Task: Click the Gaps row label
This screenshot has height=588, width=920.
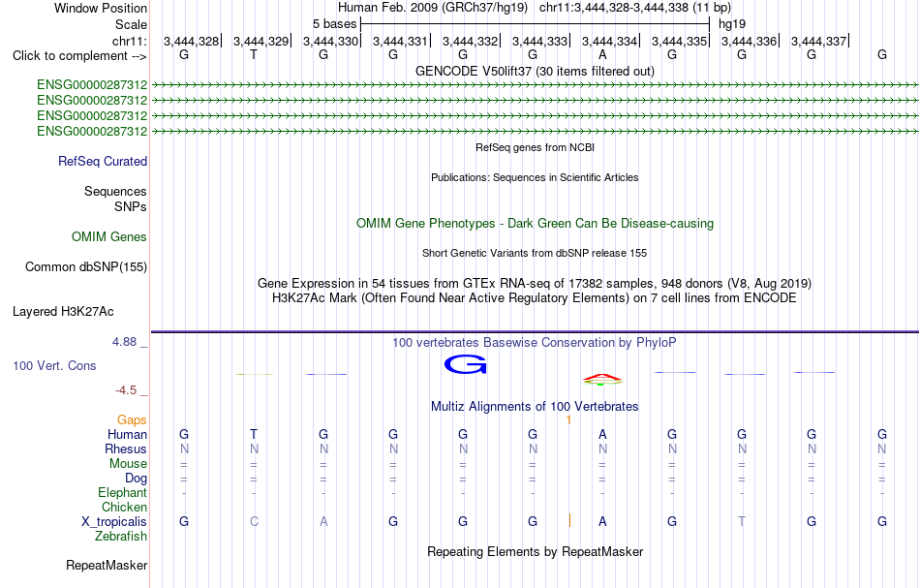Action: click(132, 419)
